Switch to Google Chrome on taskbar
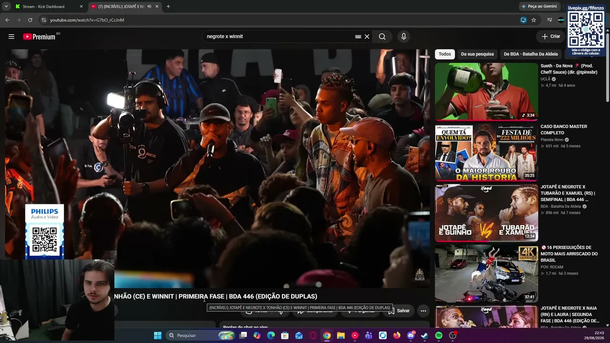Viewport: 610px width, 343px height. [327, 335]
